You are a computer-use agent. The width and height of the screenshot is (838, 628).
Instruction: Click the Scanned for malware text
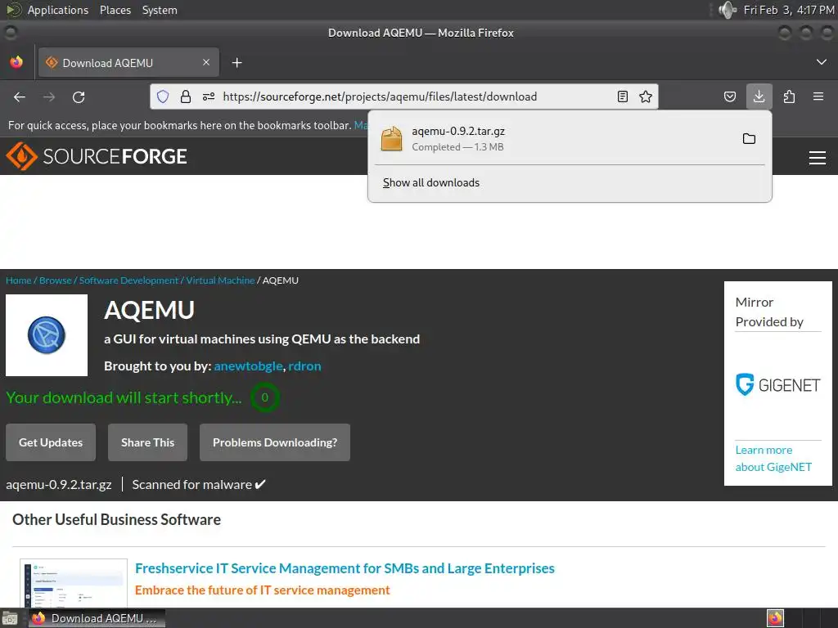tap(199, 484)
